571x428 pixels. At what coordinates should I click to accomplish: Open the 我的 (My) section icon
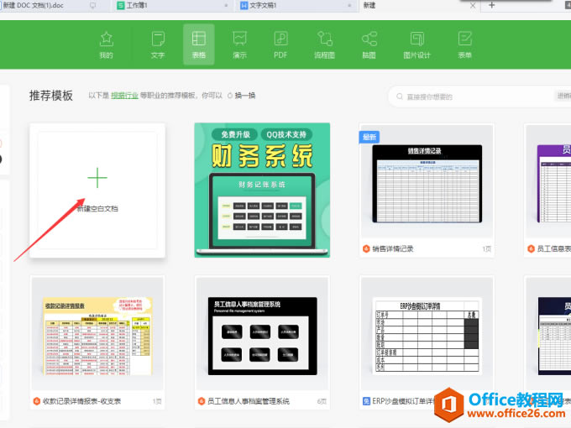click(107, 39)
